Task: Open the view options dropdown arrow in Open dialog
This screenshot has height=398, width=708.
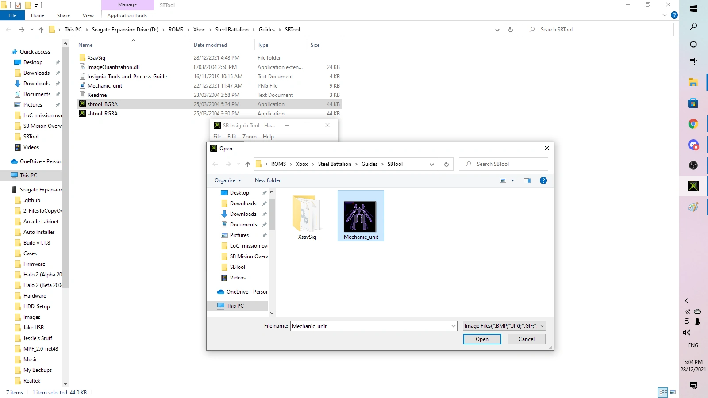Action: [x=513, y=180]
